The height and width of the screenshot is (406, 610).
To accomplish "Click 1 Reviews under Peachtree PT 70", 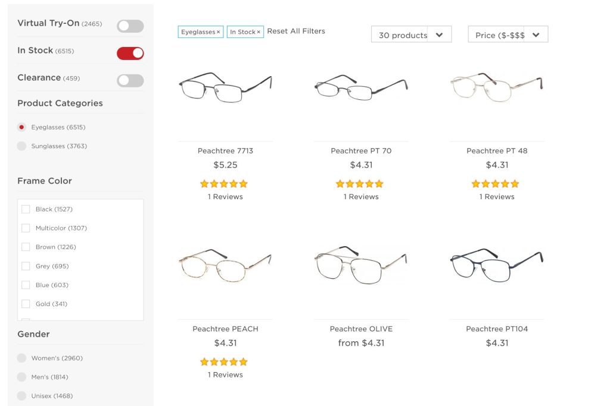I will coord(360,196).
